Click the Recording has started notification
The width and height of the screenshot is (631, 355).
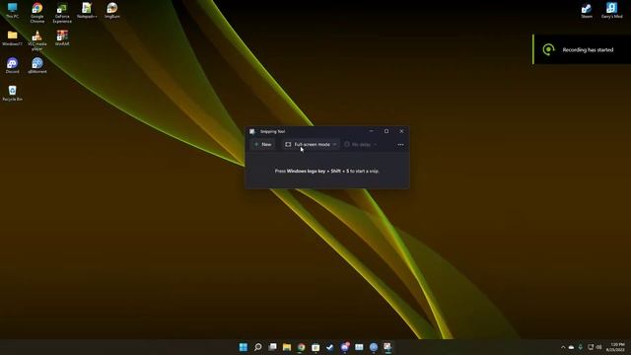pos(582,49)
